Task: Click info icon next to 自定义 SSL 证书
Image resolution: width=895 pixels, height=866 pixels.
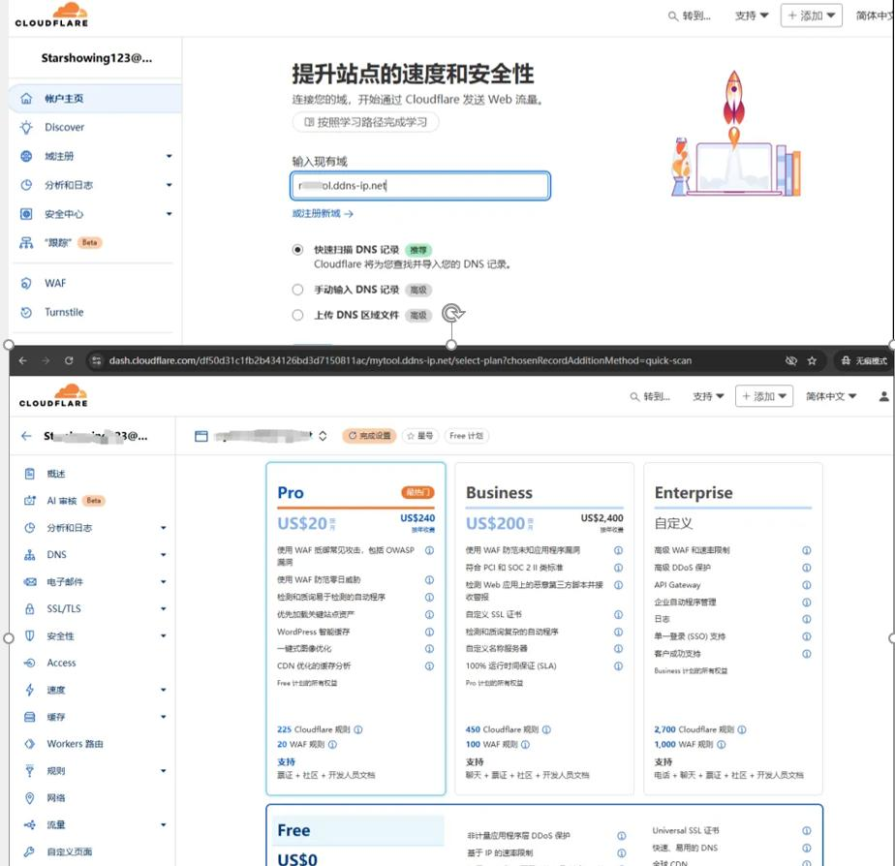Action: (x=618, y=615)
